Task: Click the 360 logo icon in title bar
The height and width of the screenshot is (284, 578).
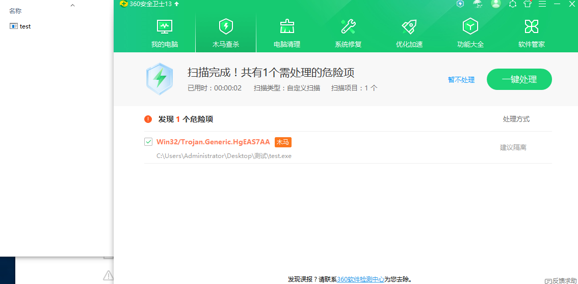Action: 124,4
